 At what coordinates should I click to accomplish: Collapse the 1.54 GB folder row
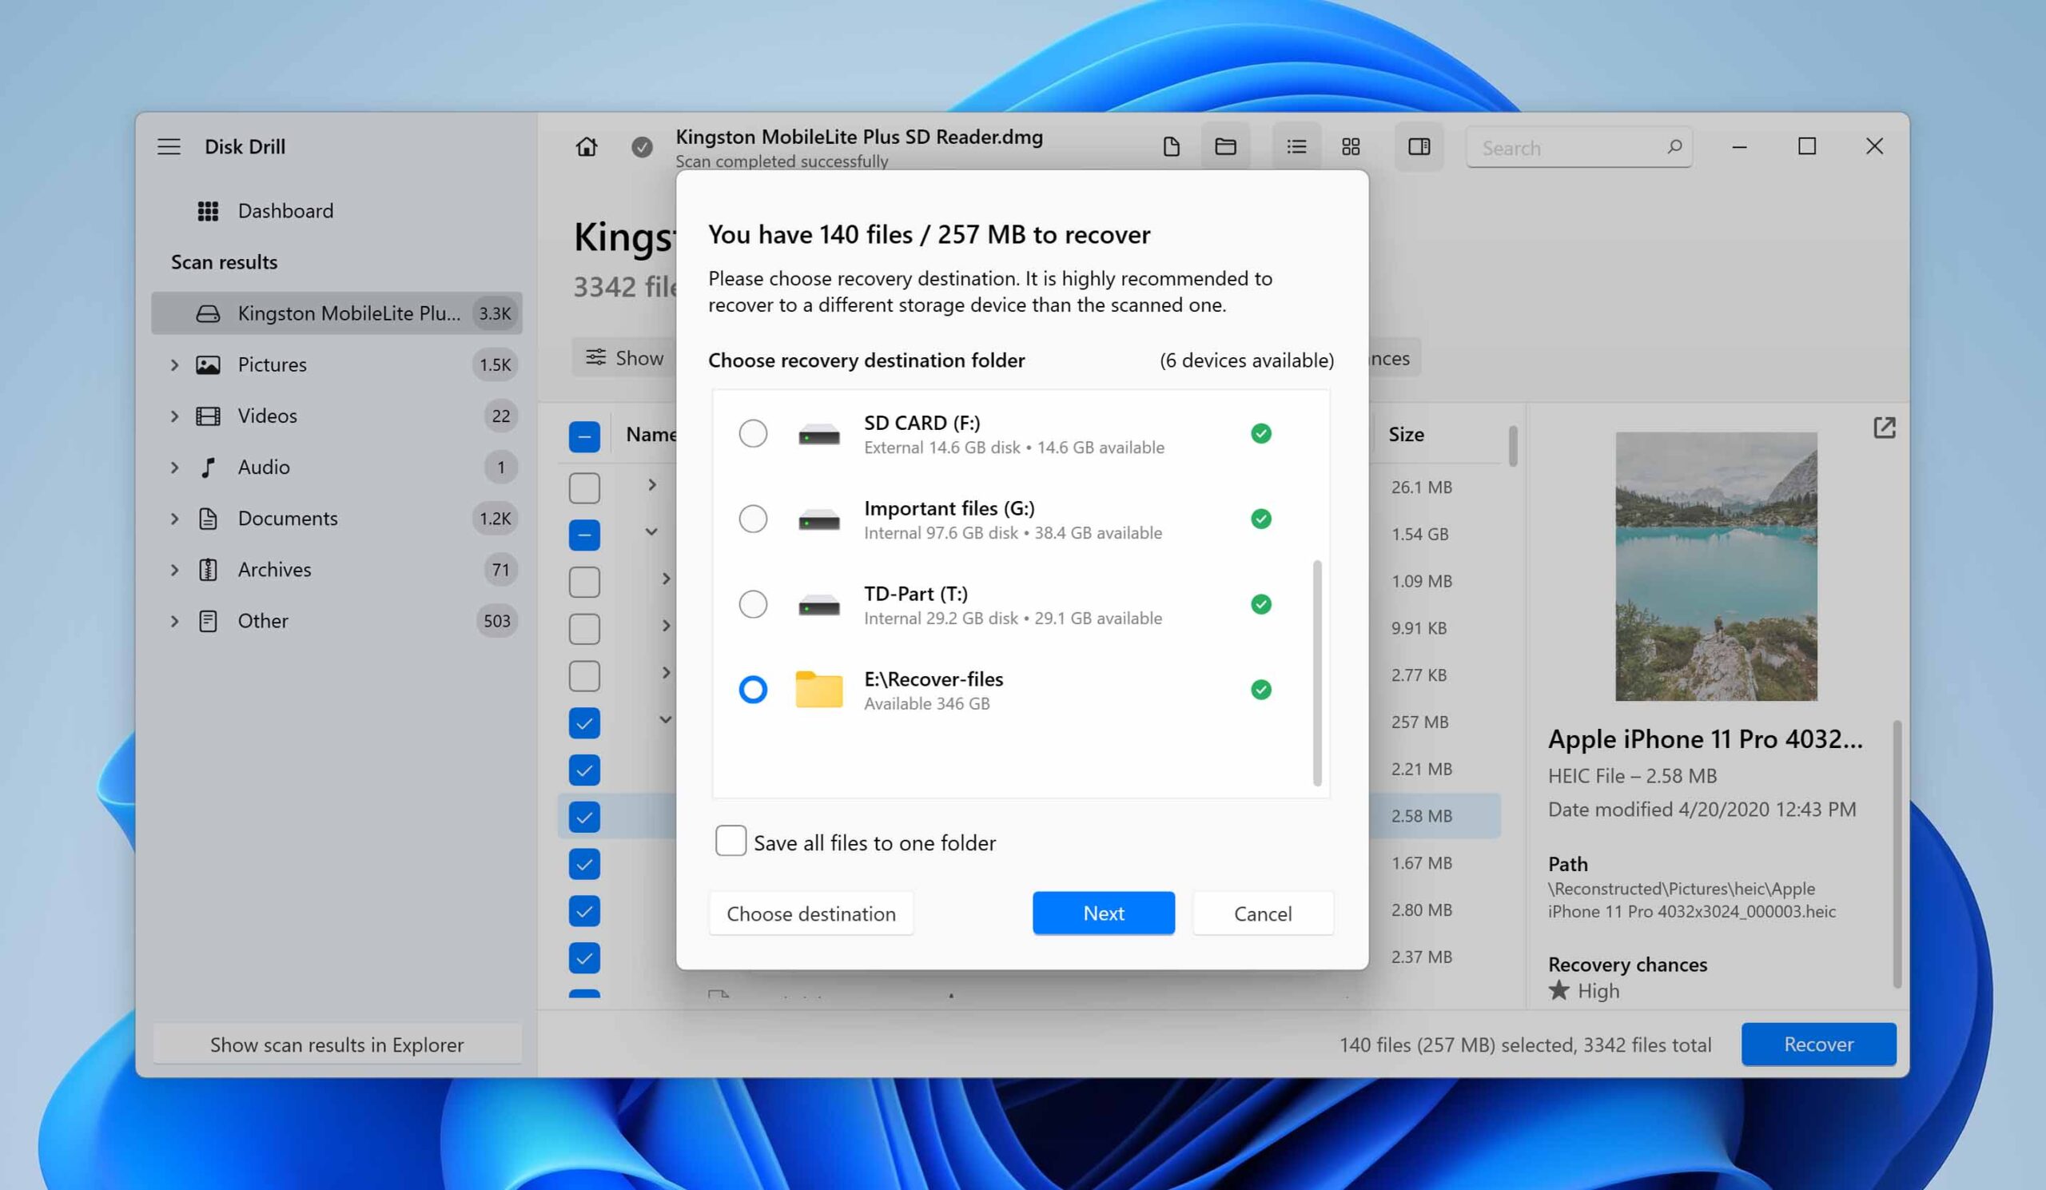tap(651, 531)
